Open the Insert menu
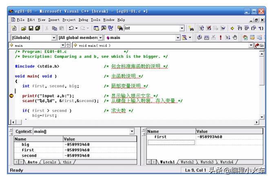 click(54, 20)
